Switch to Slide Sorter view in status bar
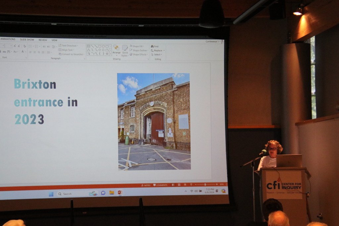The image size is (339, 226). (x=179, y=185)
